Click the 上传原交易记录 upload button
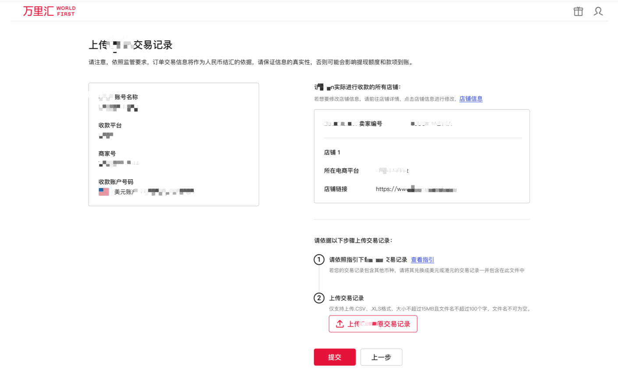The height and width of the screenshot is (373, 618). pyautogui.click(x=373, y=323)
